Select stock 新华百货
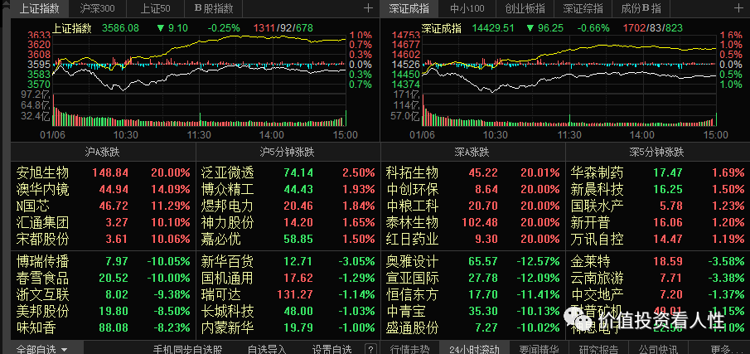Screen dimensions: 750x354 coord(228,262)
